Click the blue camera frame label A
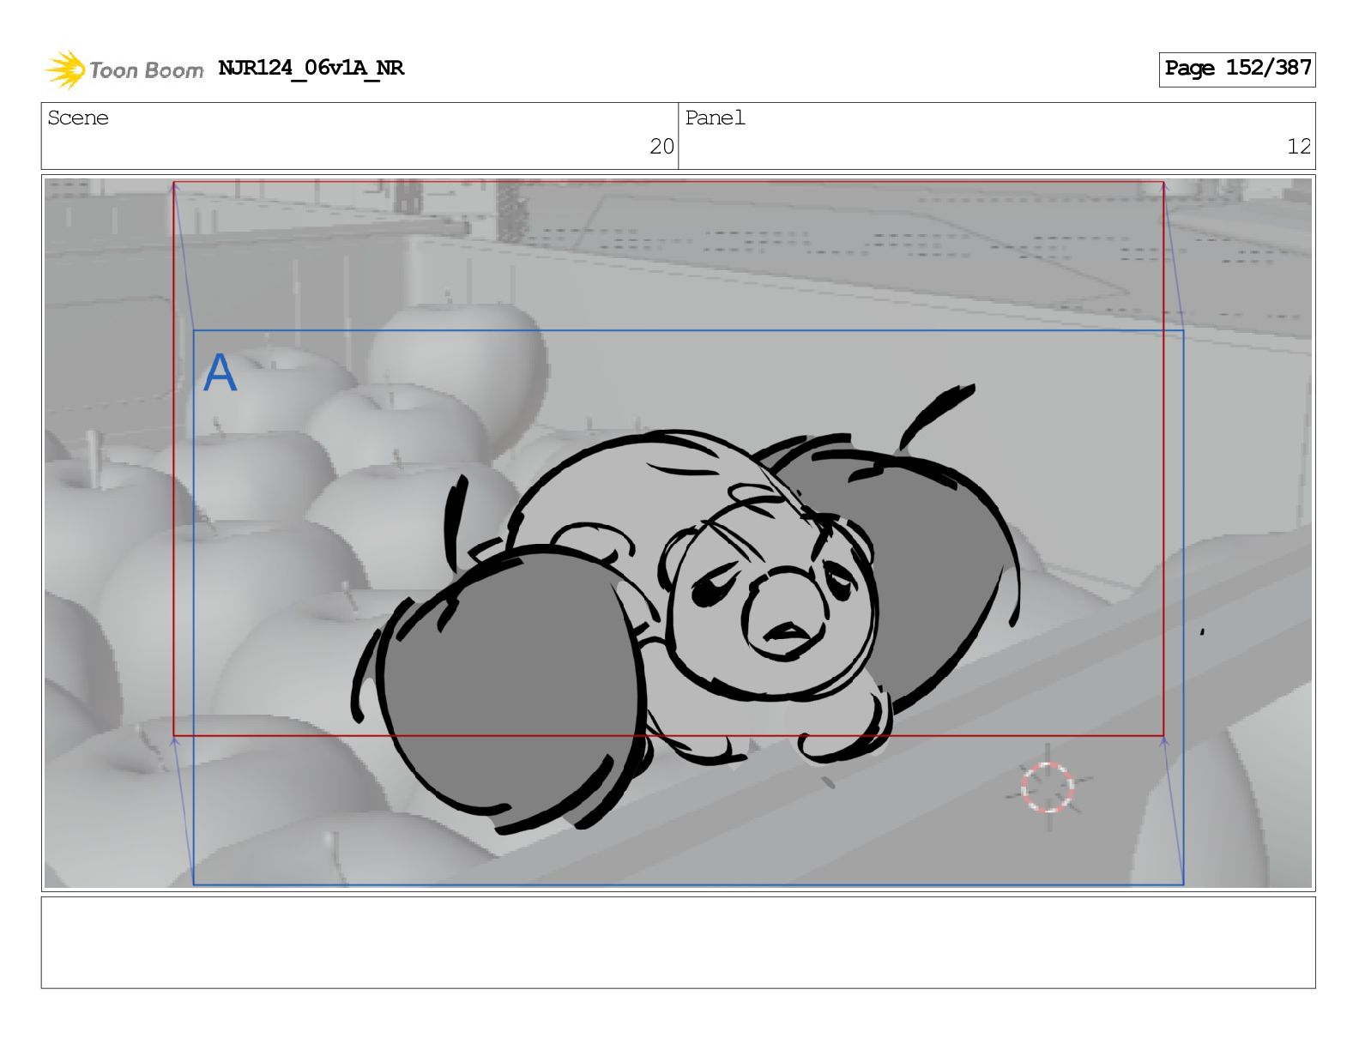 point(220,373)
